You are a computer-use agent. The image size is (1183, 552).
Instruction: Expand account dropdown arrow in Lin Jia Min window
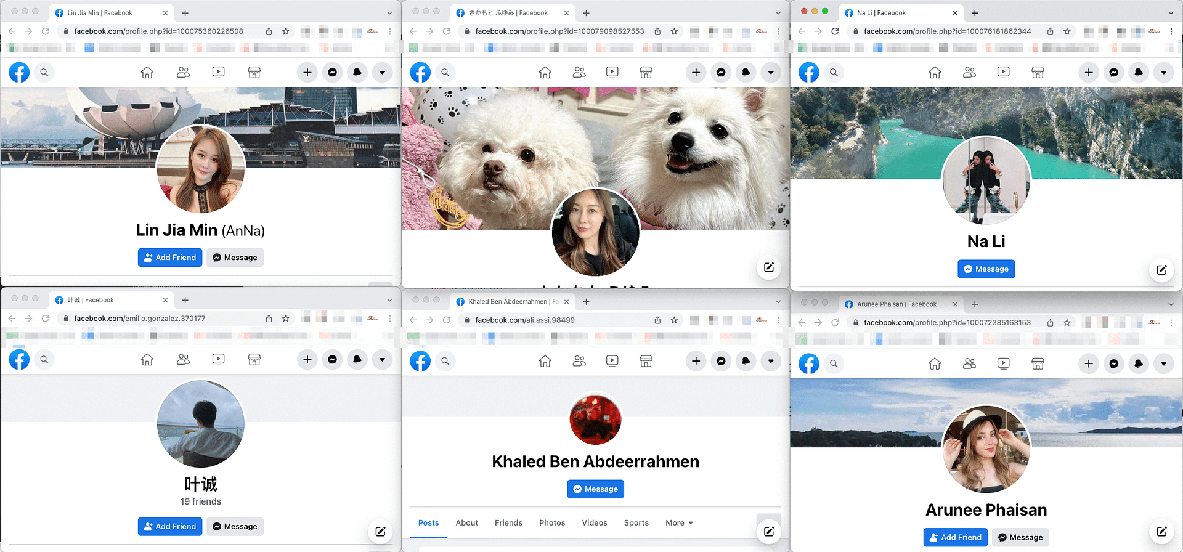tap(382, 73)
